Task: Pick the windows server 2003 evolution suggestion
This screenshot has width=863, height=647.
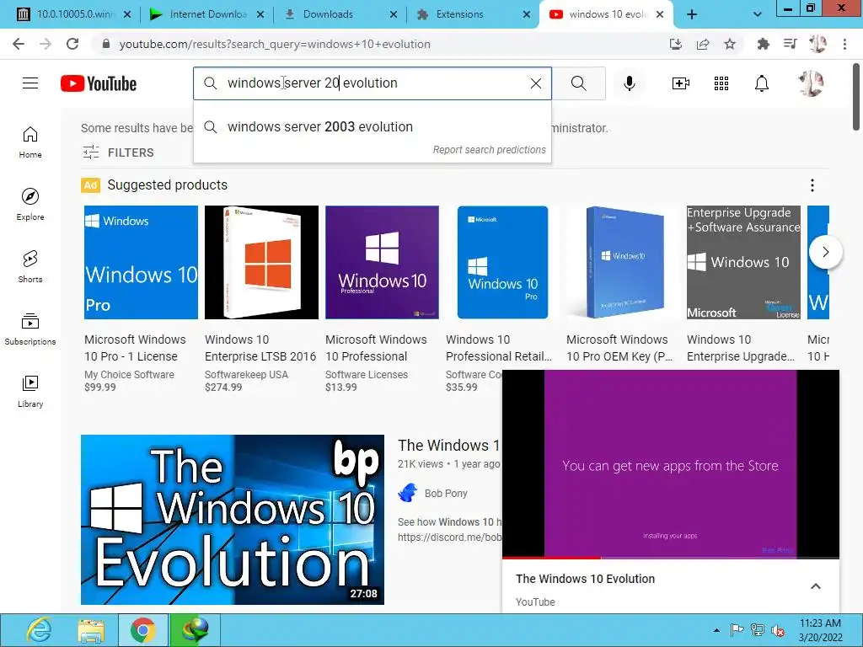Action: [x=372, y=127]
